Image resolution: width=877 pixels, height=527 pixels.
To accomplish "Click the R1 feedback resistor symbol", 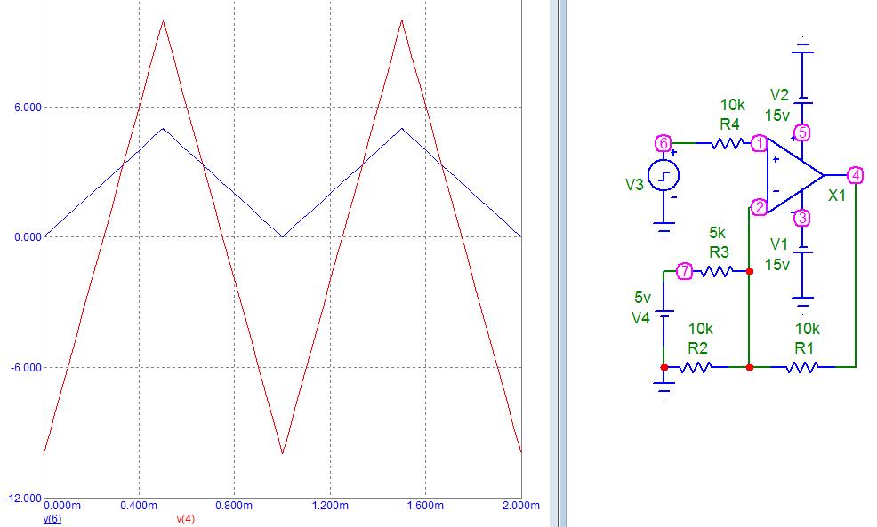I will [803, 366].
